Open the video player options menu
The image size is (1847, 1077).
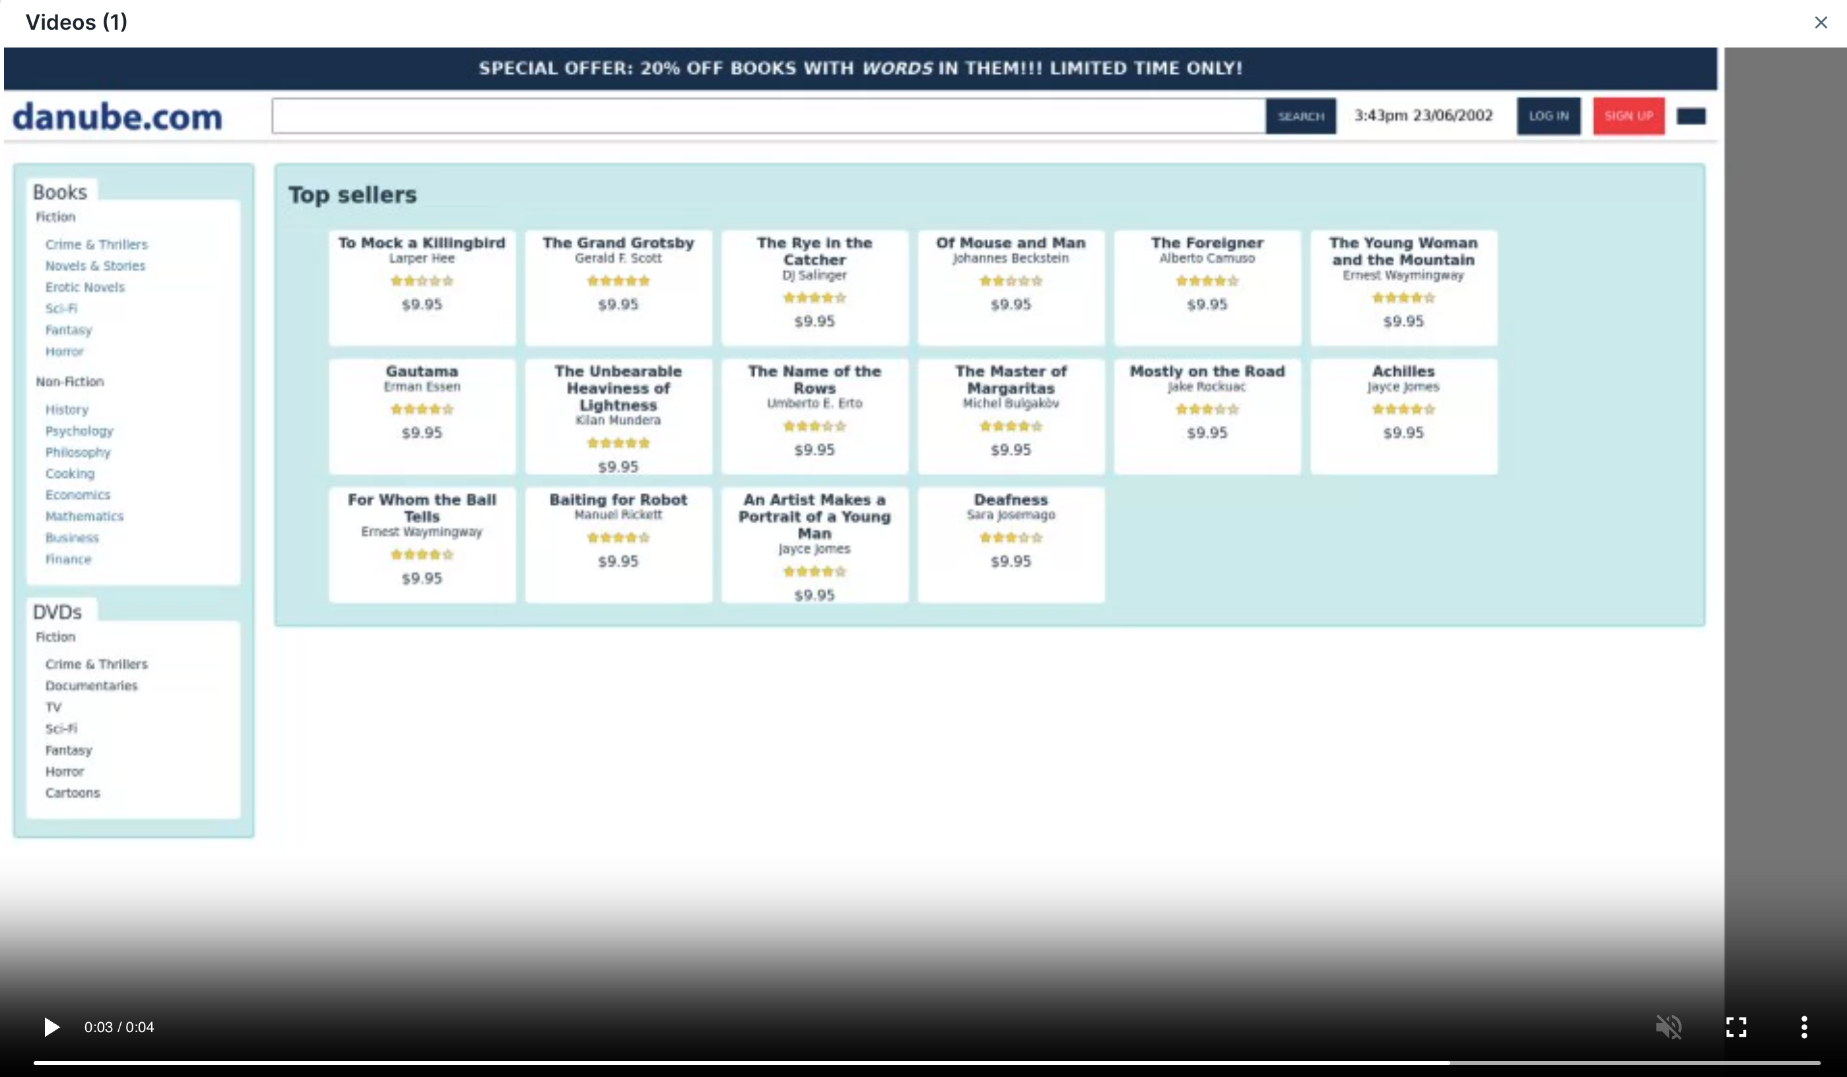[x=1803, y=1028]
